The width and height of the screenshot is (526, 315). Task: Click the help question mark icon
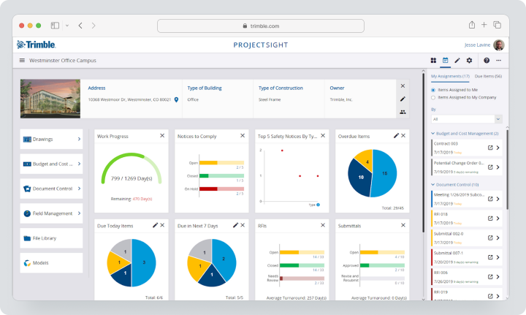pos(487,61)
